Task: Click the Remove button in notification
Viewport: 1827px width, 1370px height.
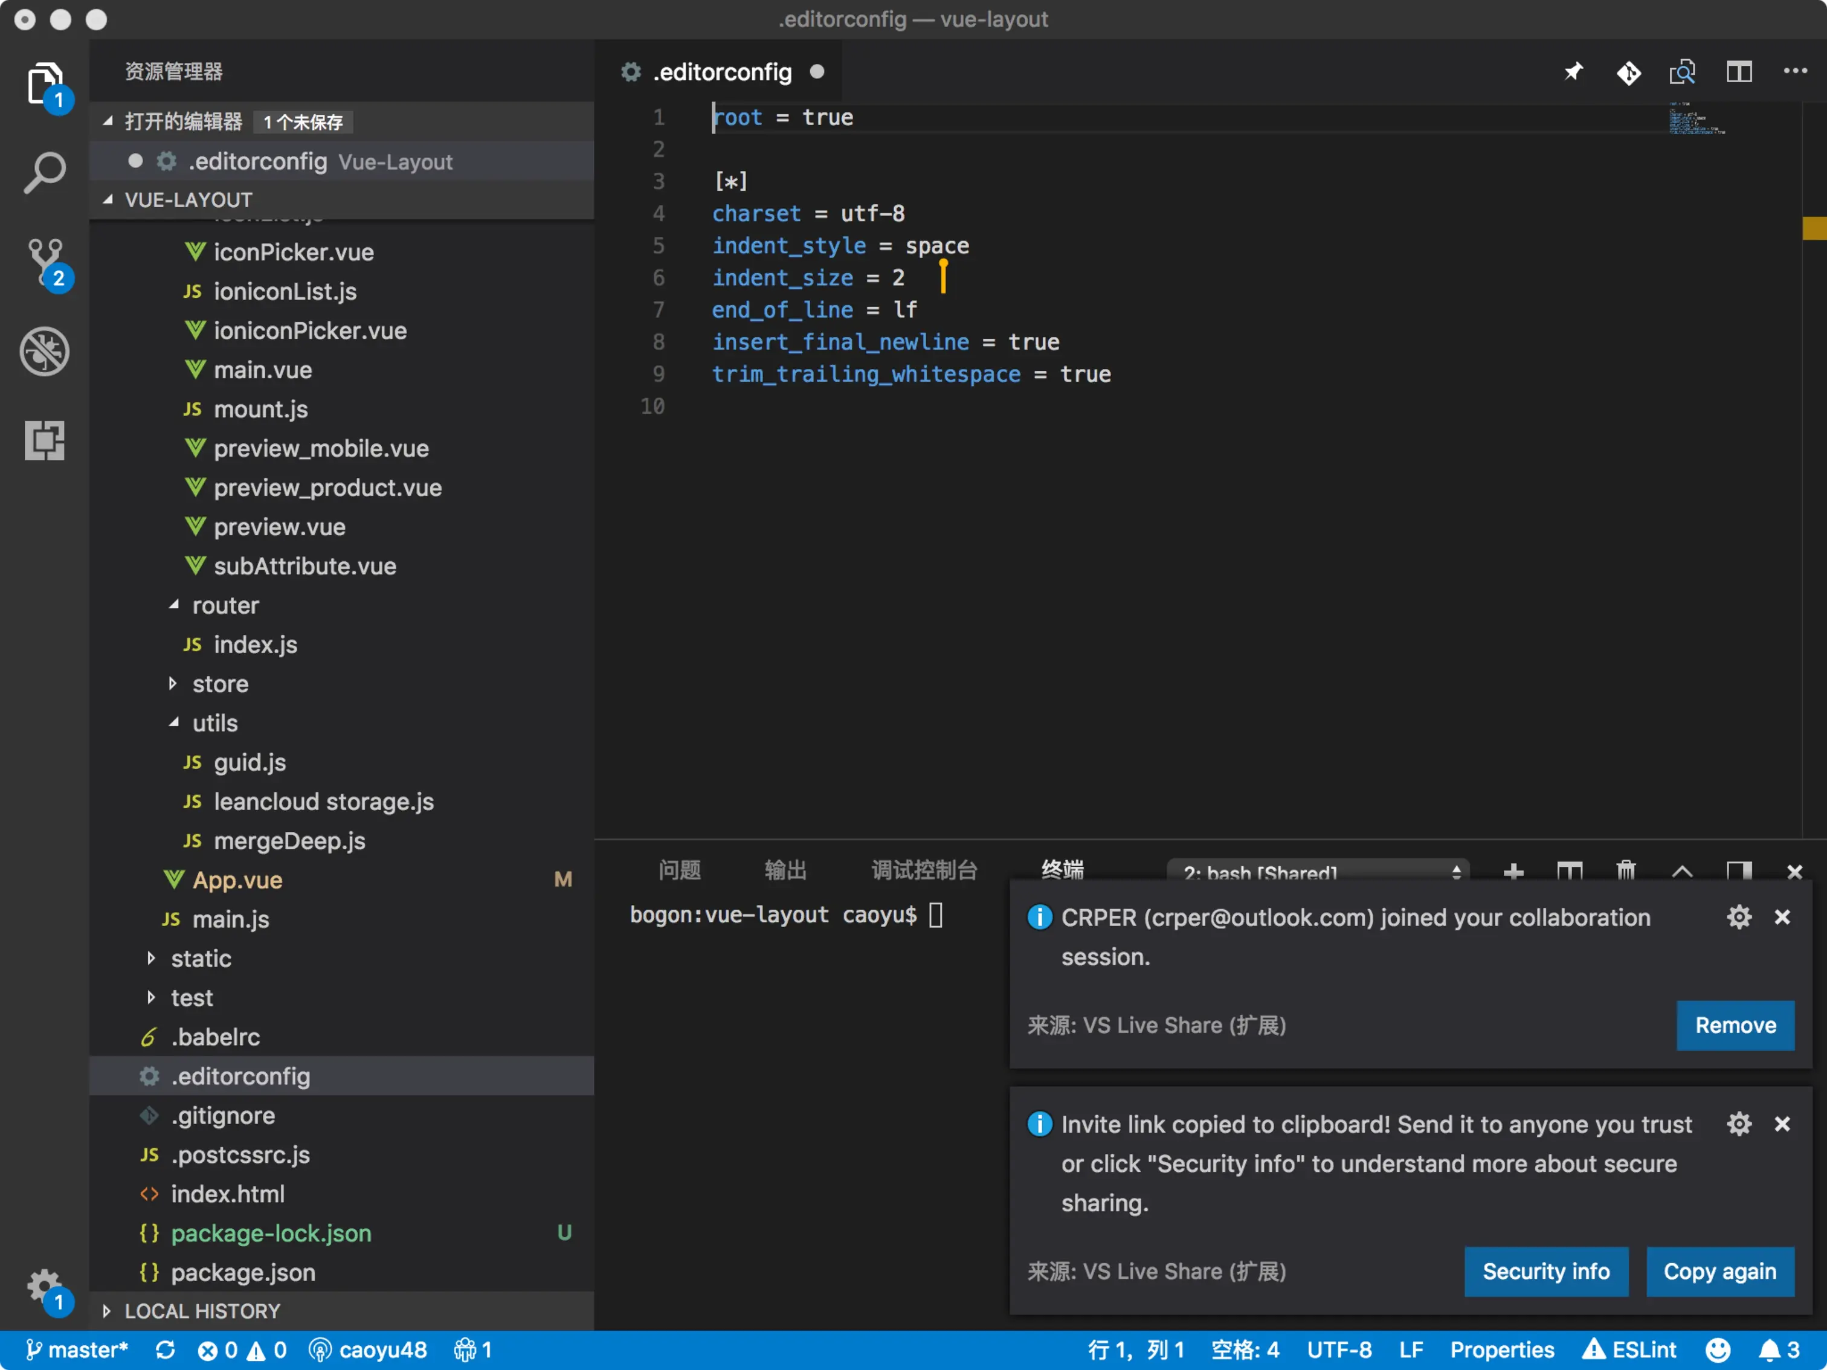Action: [x=1735, y=1026]
